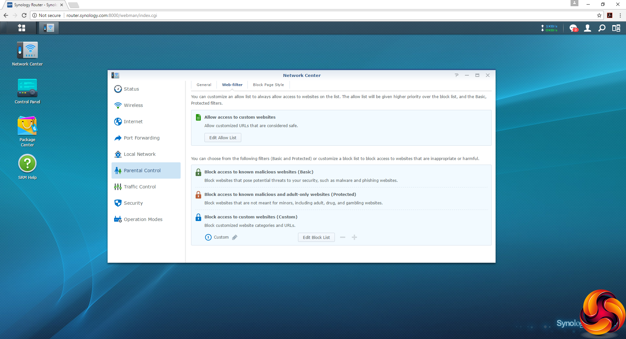Bookmark this page with star icon
Viewport: 626px width, 339px height.
pyautogui.click(x=599, y=15)
